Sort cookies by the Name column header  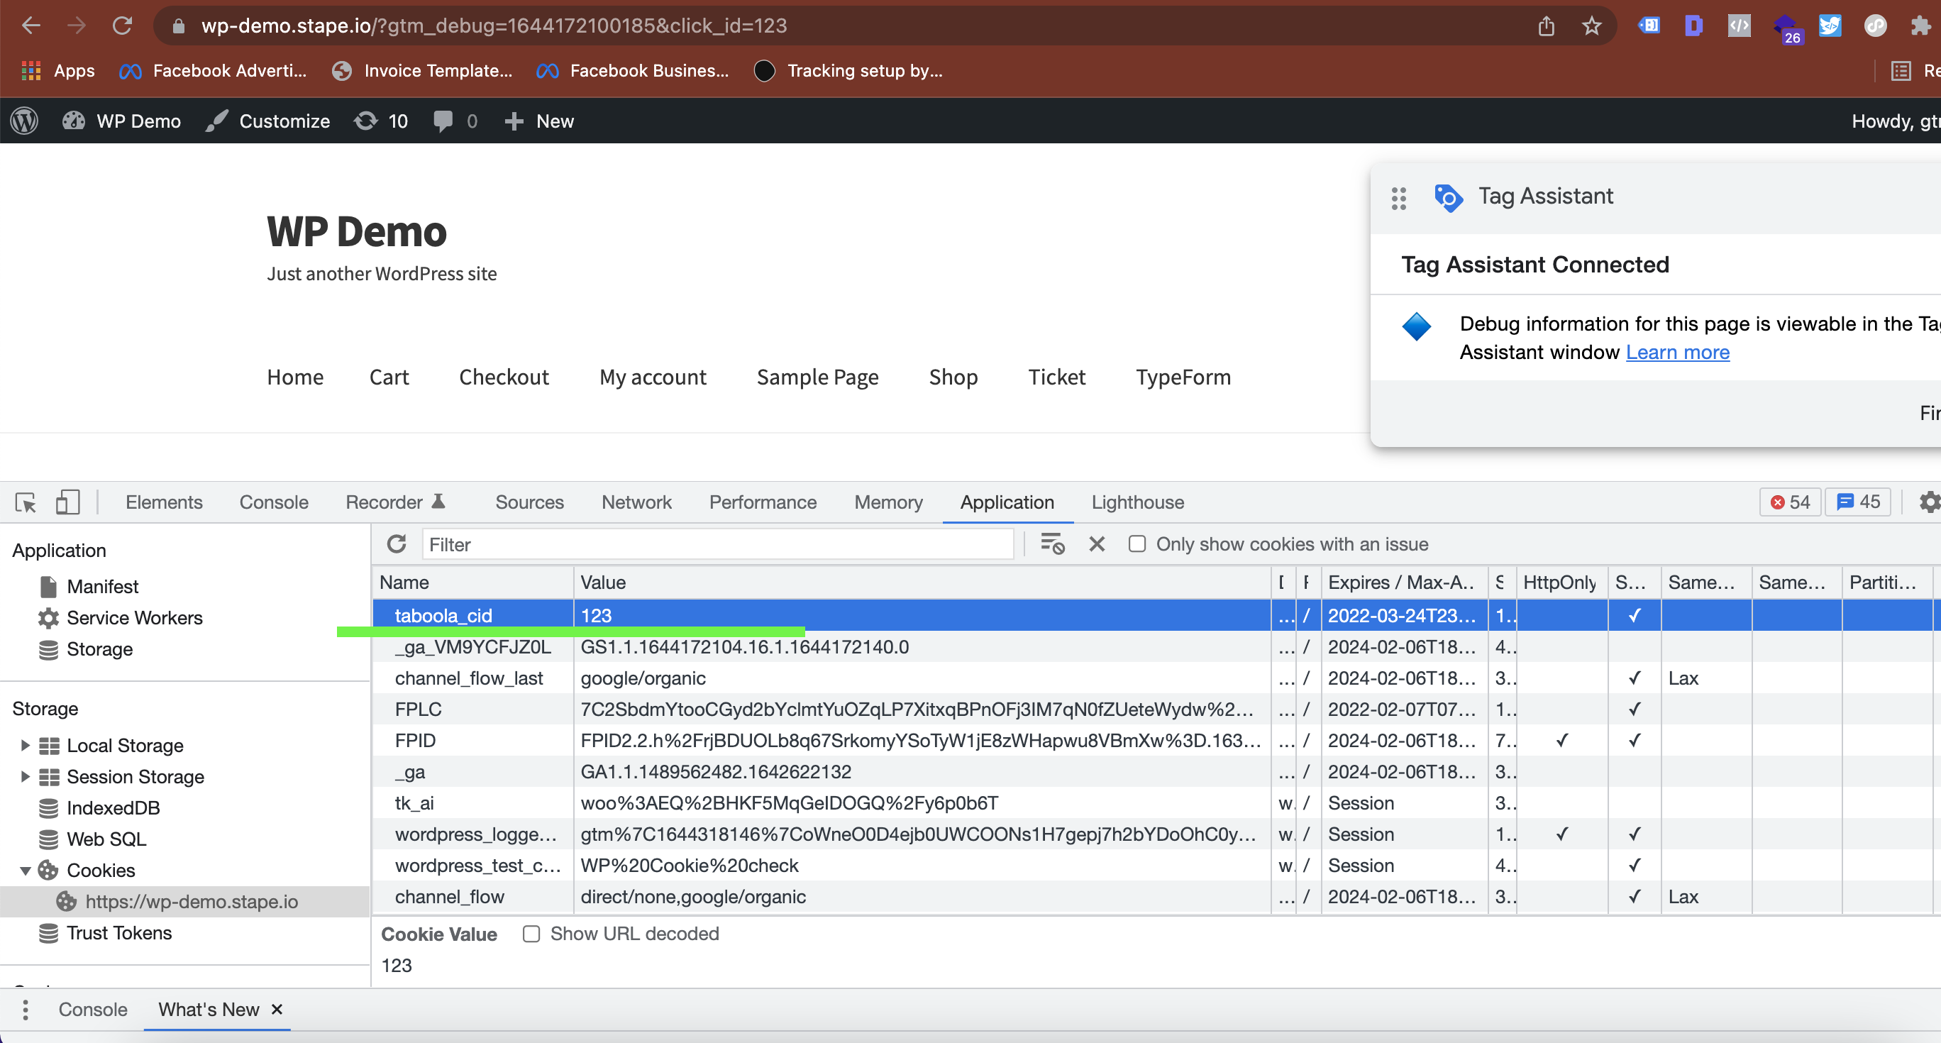[x=473, y=583]
